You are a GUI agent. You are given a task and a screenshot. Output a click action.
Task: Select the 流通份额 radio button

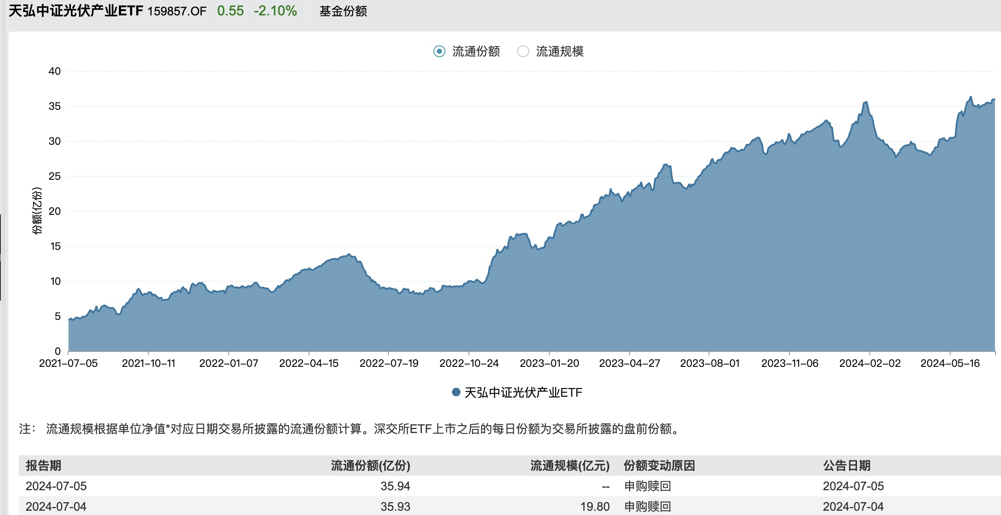(x=439, y=52)
